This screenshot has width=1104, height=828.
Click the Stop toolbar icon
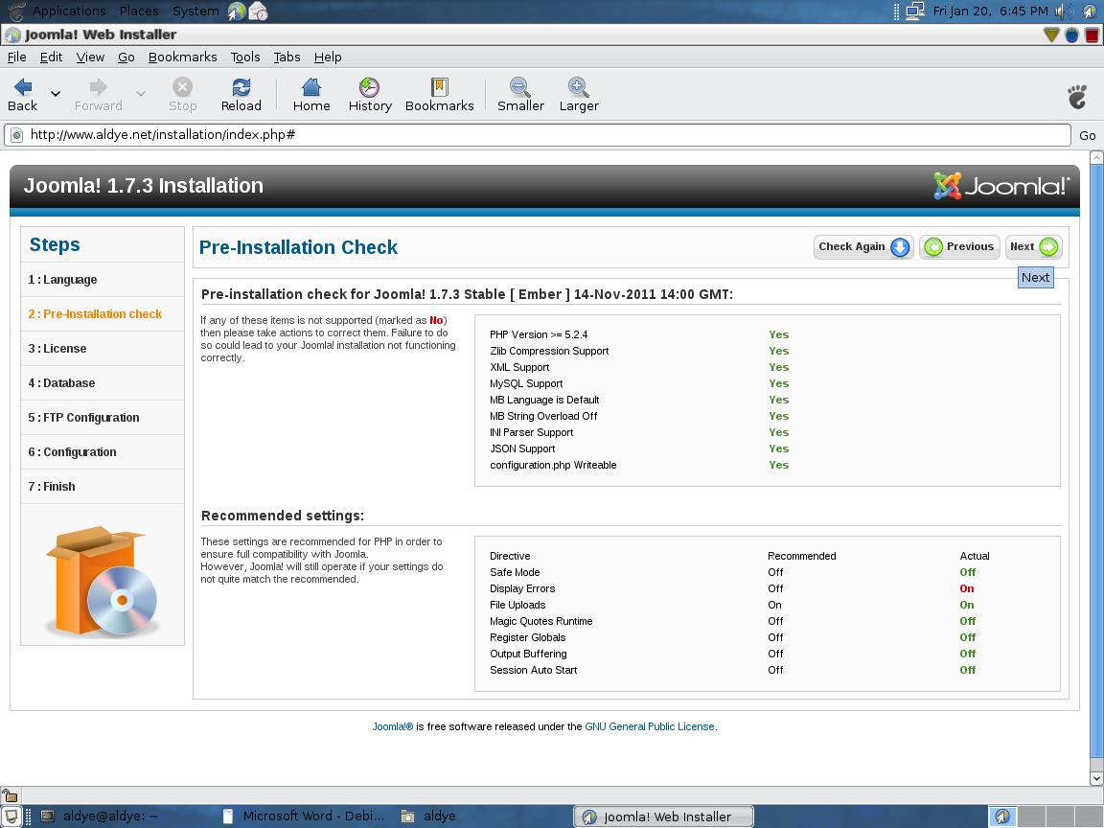pos(182,95)
